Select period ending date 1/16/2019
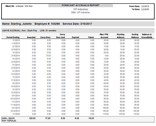This screenshot has height=126, width=156. click(16, 43)
